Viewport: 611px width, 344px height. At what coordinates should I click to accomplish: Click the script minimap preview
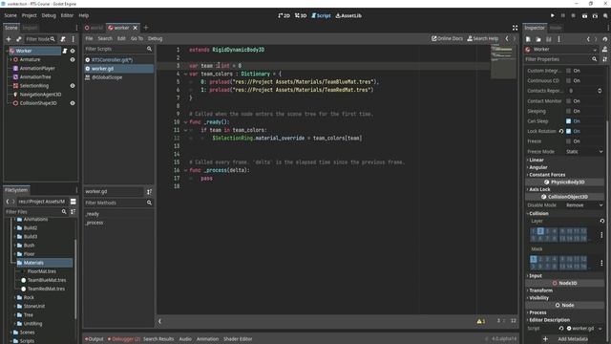503,61
